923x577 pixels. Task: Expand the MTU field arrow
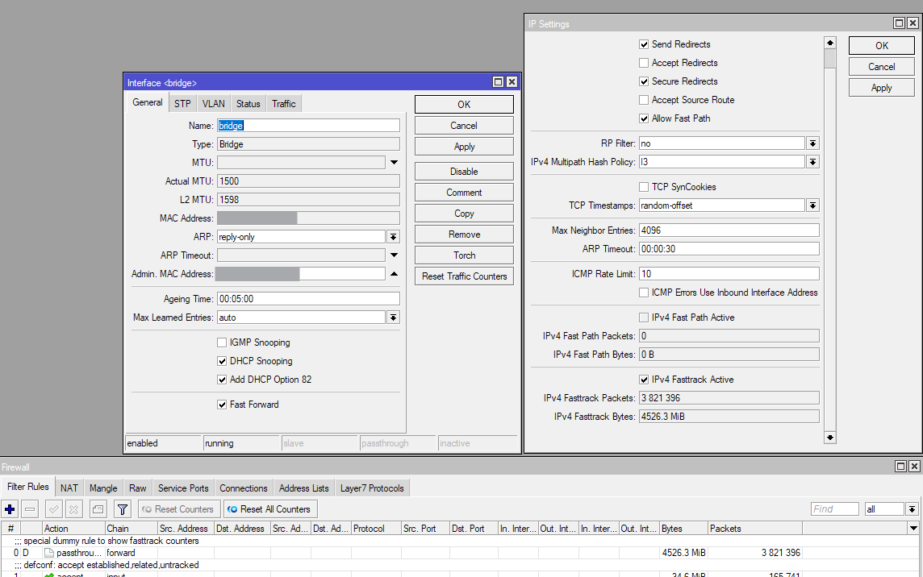pyautogui.click(x=394, y=162)
